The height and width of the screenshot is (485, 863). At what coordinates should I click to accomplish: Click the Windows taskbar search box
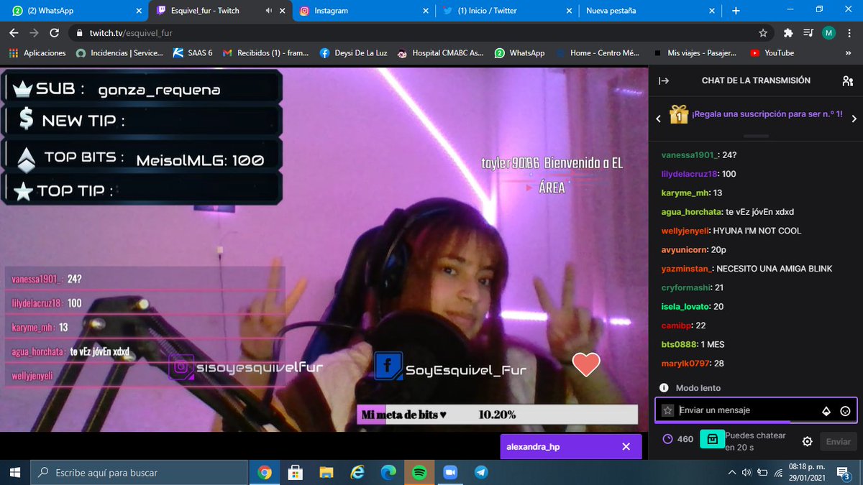(x=139, y=473)
